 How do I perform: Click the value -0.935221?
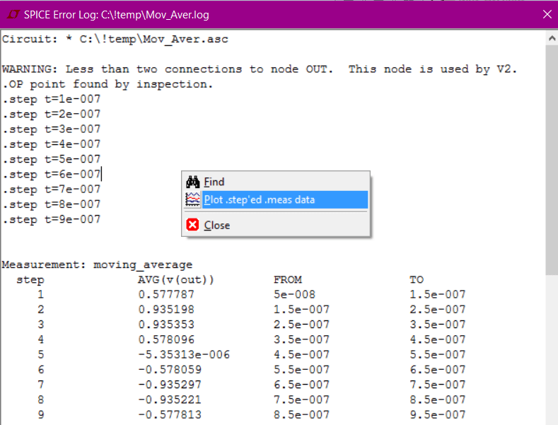pyautogui.click(x=170, y=400)
